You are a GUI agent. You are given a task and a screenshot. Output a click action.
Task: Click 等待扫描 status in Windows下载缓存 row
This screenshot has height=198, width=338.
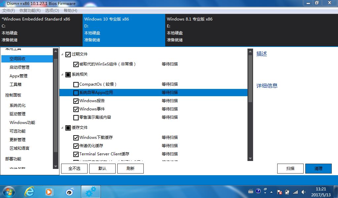[x=169, y=138]
